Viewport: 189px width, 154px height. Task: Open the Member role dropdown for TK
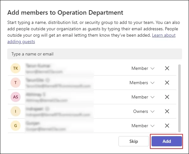pyautogui.click(x=143, y=68)
